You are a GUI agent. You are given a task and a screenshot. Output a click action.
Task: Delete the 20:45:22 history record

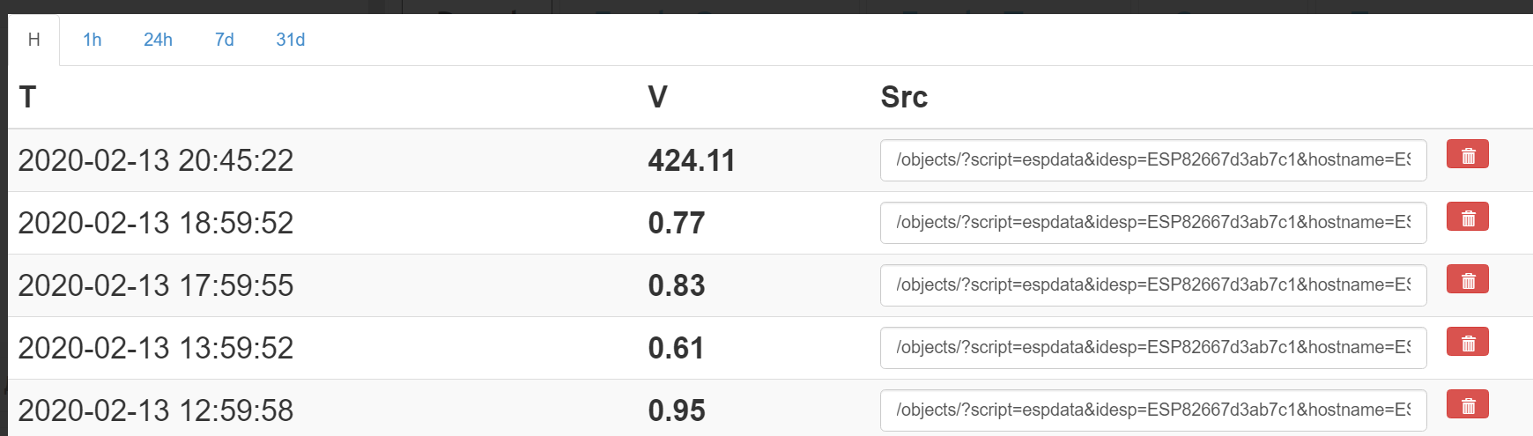(1467, 155)
